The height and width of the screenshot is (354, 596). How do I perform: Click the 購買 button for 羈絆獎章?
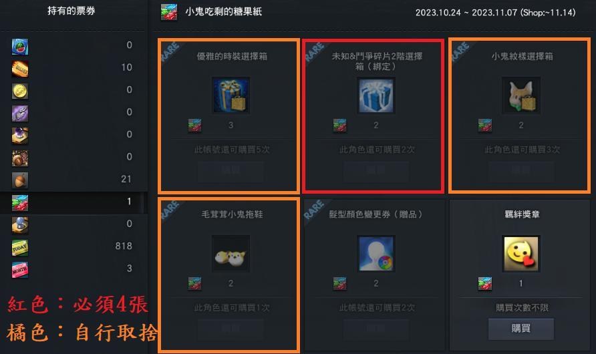pos(520,329)
